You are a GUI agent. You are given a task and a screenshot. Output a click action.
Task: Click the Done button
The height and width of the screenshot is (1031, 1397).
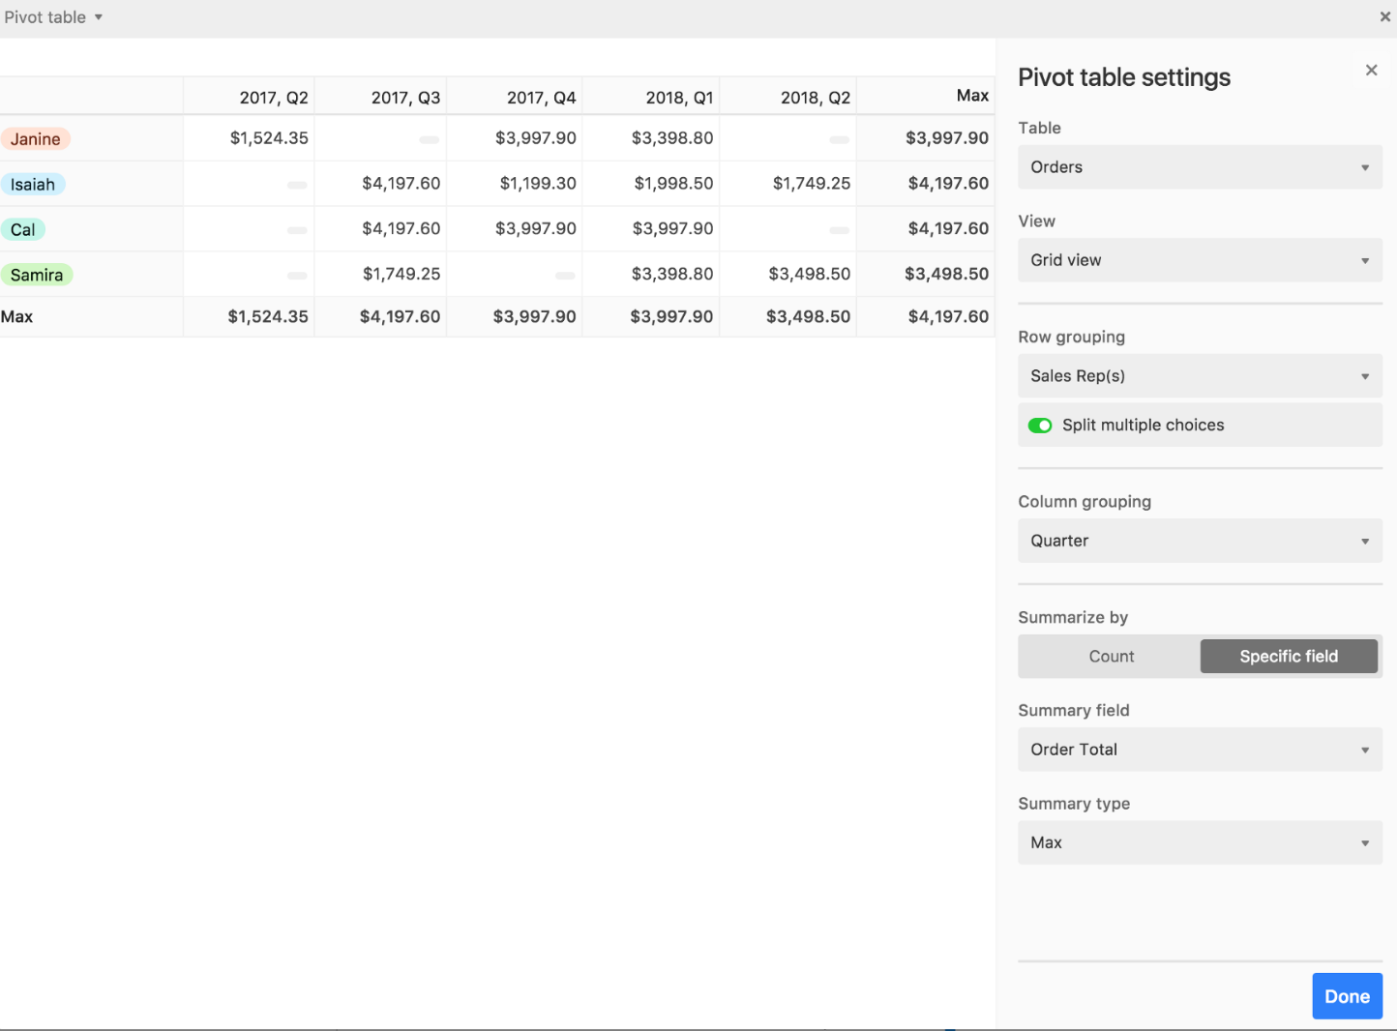tap(1347, 996)
